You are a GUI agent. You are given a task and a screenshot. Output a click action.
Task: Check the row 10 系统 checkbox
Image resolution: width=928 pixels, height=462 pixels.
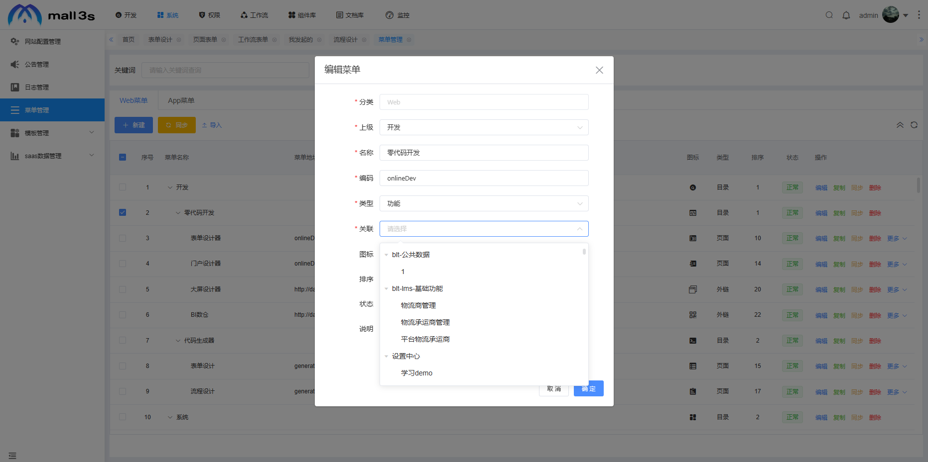[x=123, y=417]
